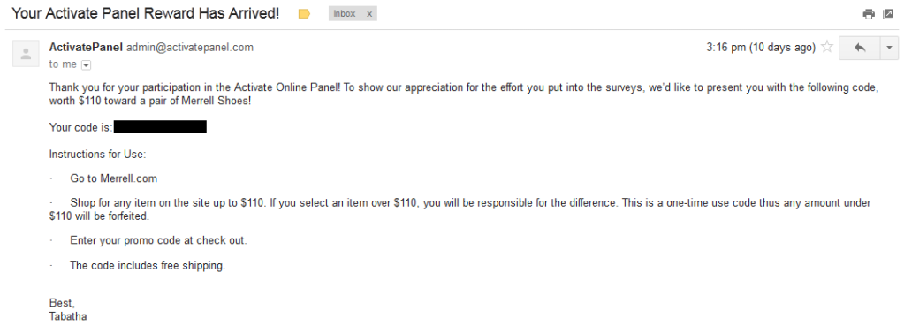Click the sender's profile avatar

point(26,54)
